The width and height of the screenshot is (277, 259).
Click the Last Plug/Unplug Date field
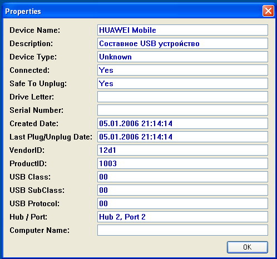182,137
